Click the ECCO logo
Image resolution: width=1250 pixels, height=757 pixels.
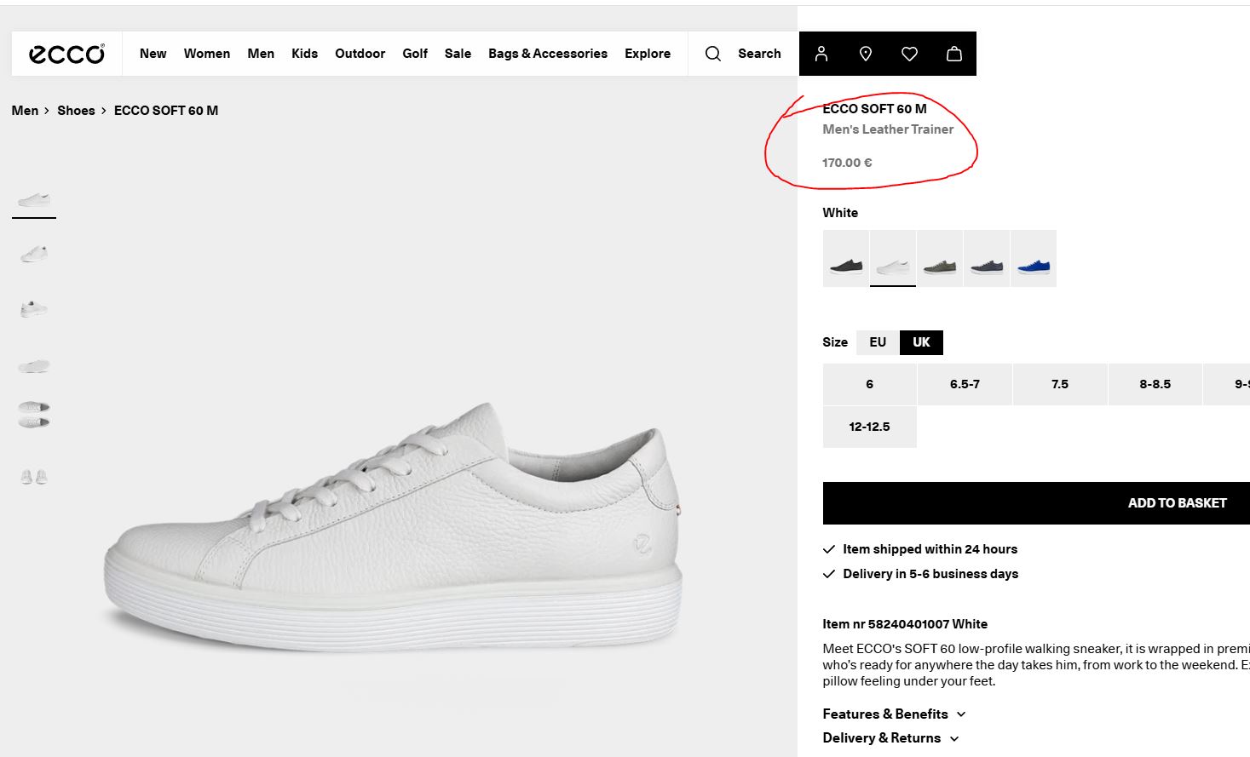pos(66,54)
